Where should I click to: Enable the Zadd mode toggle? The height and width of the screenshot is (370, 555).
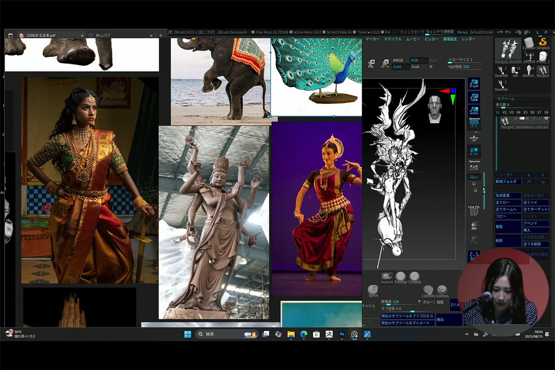397,67
